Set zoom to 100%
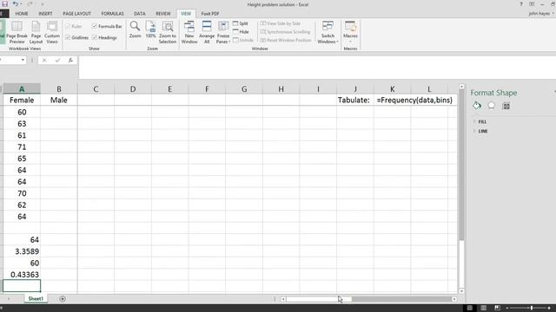The height and width of the screenshot is (312, 556). pos(150,29)
